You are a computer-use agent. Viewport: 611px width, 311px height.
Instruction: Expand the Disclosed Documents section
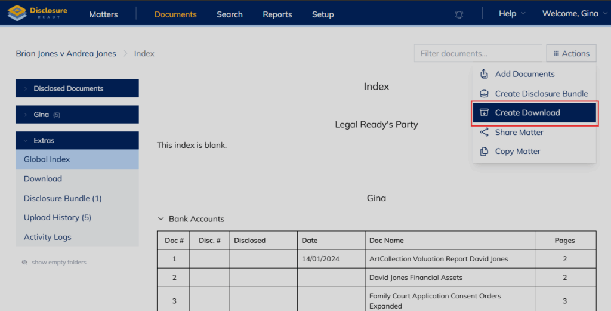pos(26,88)
